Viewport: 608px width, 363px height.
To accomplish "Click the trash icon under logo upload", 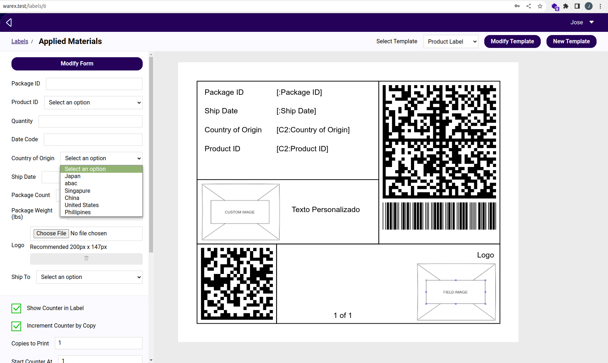I will pos(86,259).
